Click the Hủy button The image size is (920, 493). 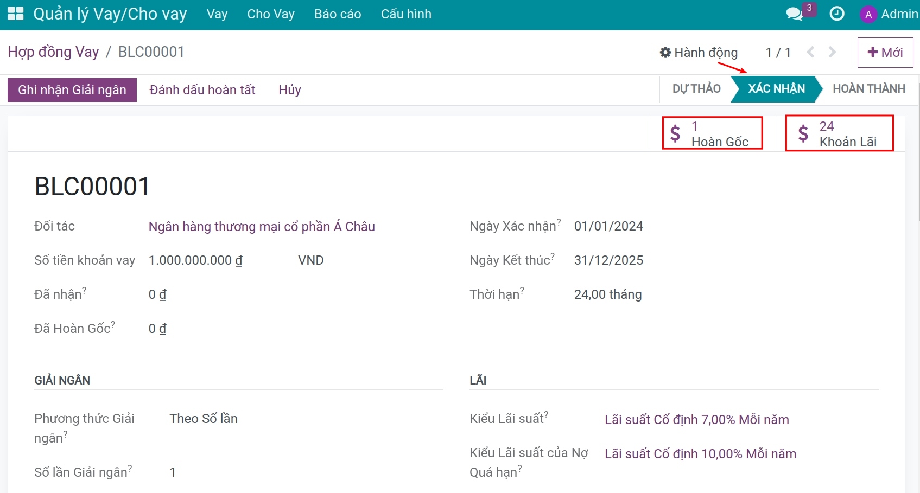click(290, 90)
